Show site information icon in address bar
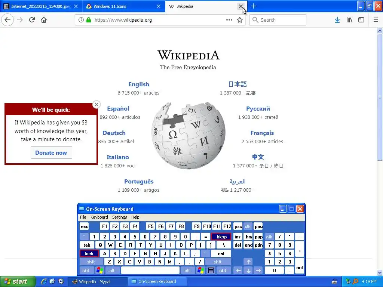Viewport: 383px width, 287px height. (81, 20)
